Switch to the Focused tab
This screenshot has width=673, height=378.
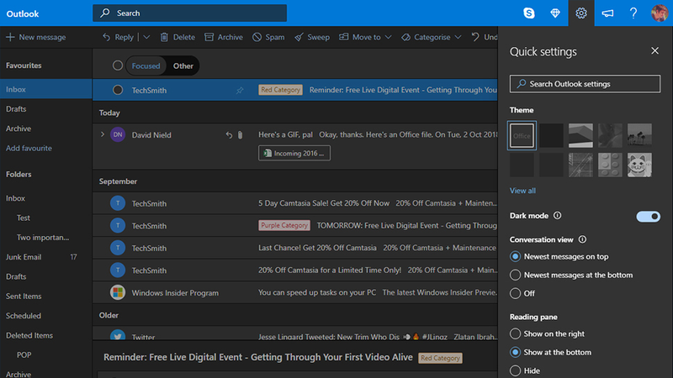(x=146, y=66)
